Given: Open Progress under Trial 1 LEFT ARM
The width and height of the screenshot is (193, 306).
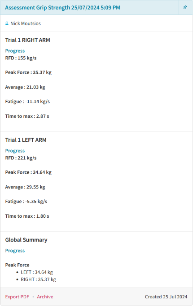Looking at the screenshot, I should pos(15,151).
